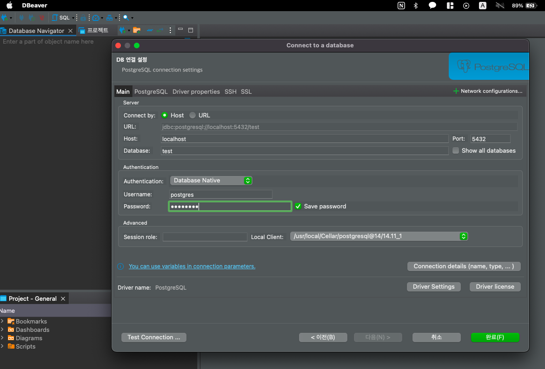
Task: Click the navigator new connection plug icon
Action: pyautogui.click(x=123, y=31)
